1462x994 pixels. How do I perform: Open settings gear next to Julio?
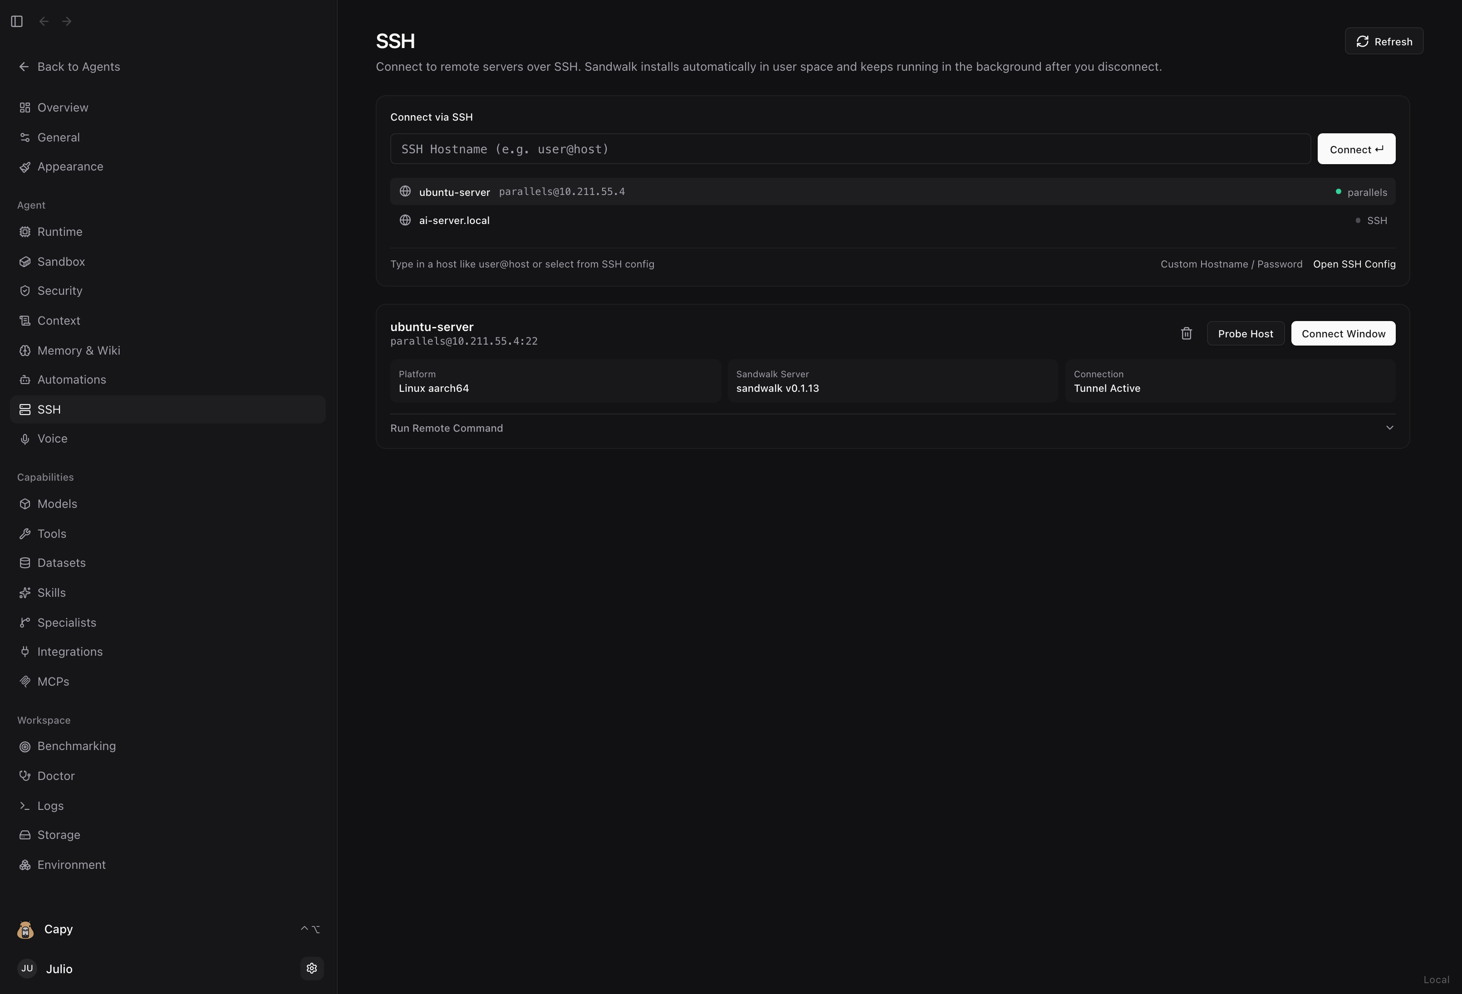tap(311, 968)
